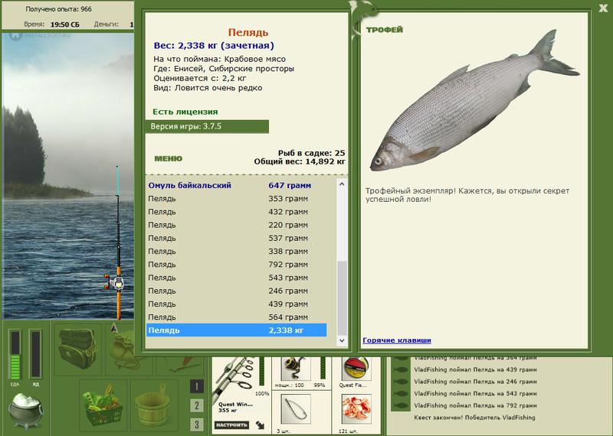The height and width of the screenshot is (436, 613).
Task: Click the fish emblem atop the dialog
Action: tap(363, 20)
